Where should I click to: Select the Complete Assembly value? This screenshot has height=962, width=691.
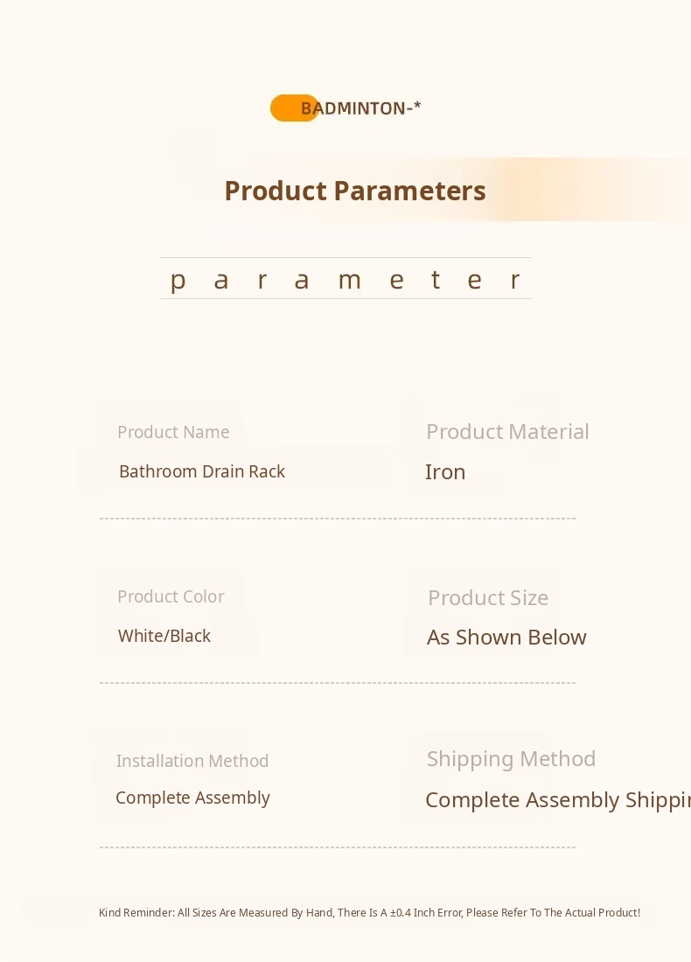click(x=192, y=798)
